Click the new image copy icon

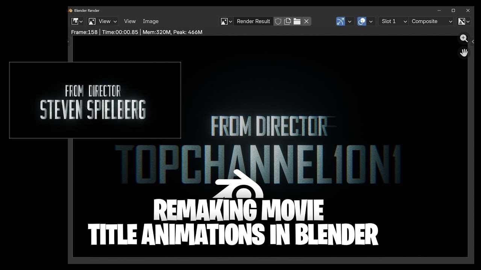(x=287, y=21)
